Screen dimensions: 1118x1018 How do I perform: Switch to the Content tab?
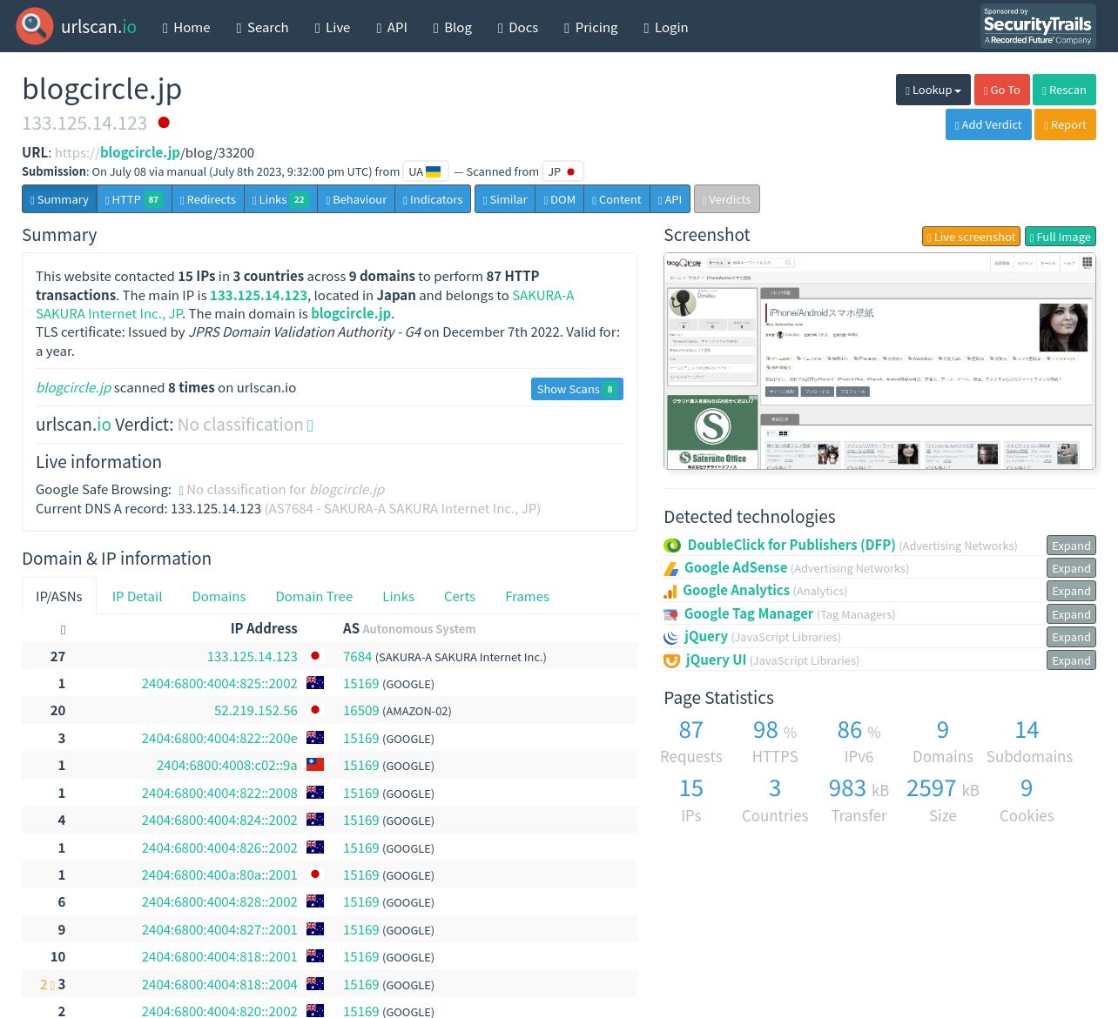616,199
